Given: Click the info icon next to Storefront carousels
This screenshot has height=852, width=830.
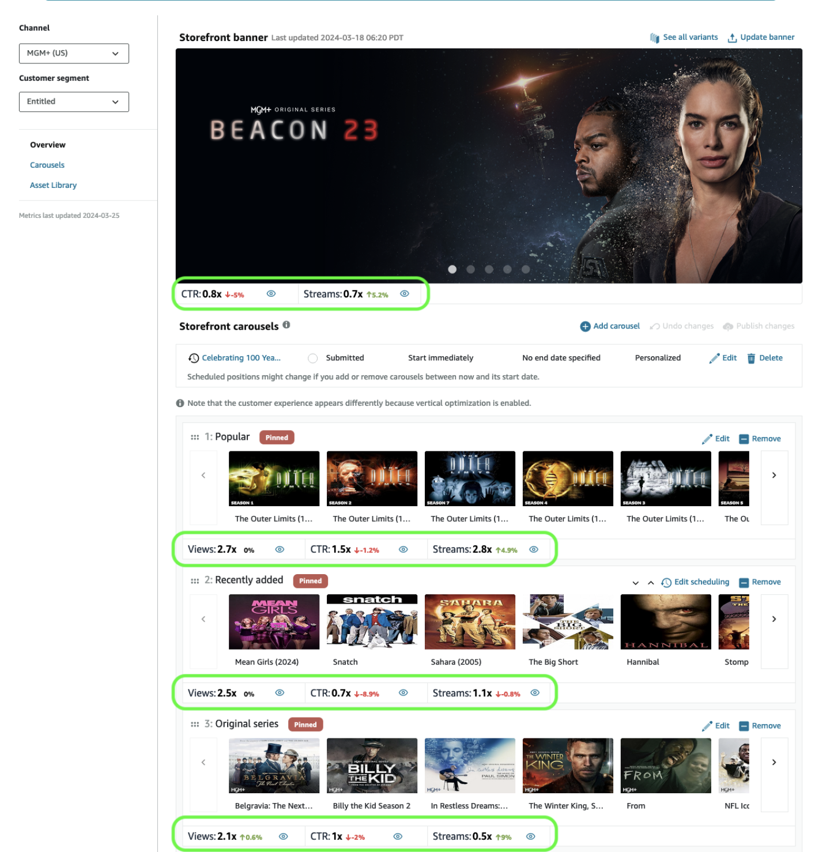Looking at the screenshot, I should (x=286, y=325).
